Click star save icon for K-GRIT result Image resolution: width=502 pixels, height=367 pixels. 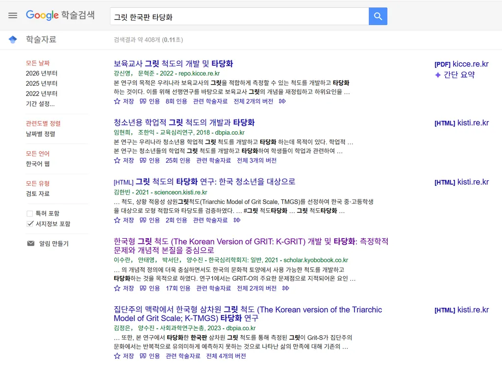tap(117, 288)
